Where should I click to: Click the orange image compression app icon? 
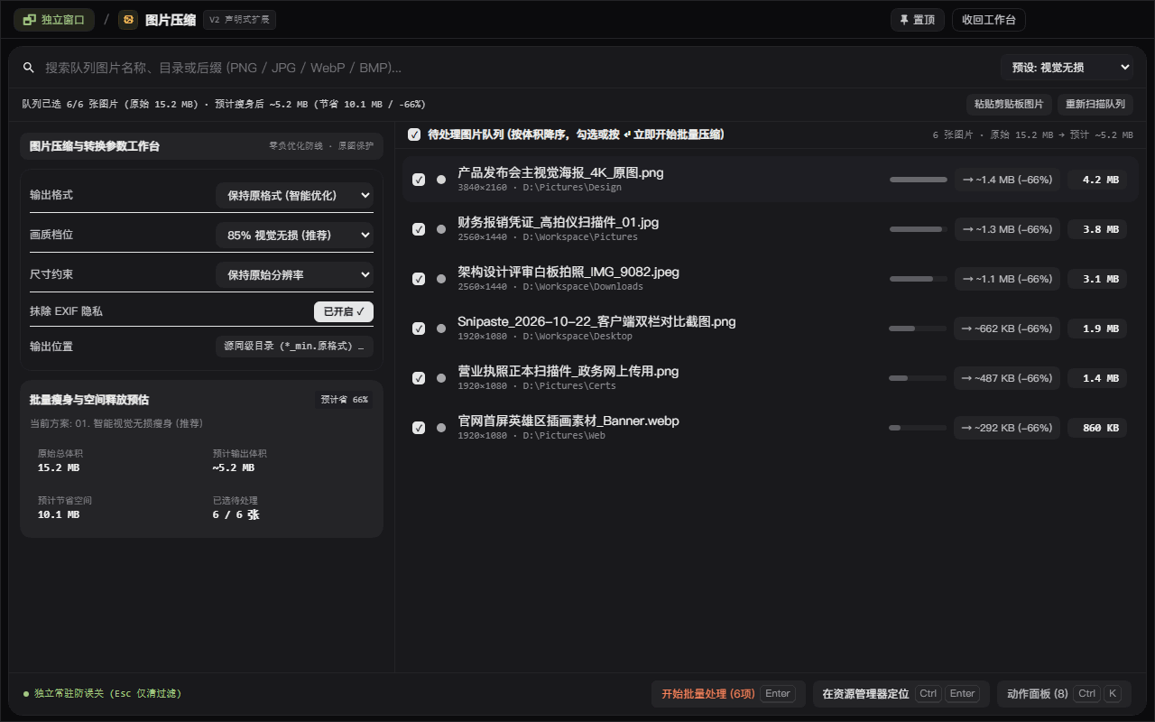[x=128, y=20]
